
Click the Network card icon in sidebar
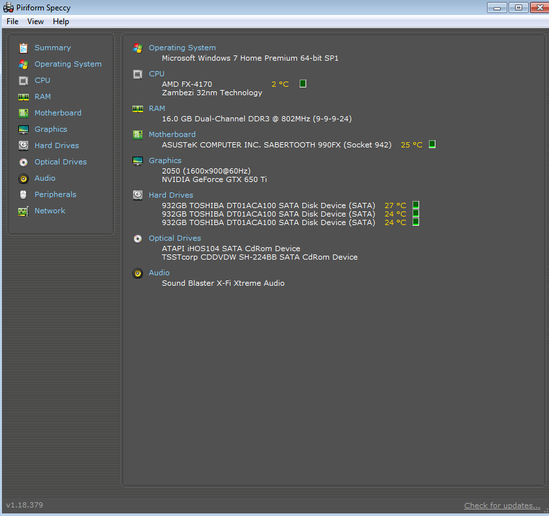[24, 211]
